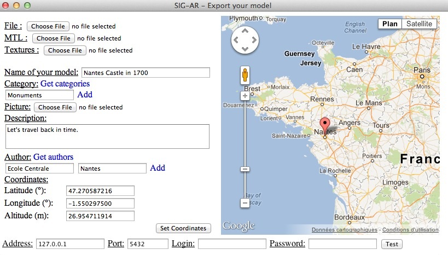
Task: Zoom in with the plus map button
Action: tap(245, 96)
